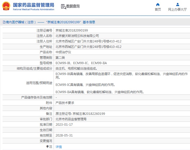Viewport: 190px width, 150px height.
Task: Click the bulb icon beside 注
Action: [x=47, y=146]
